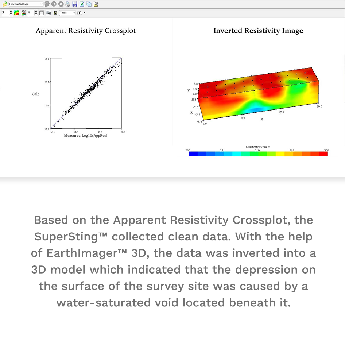Screen dimensions: 345x345
Task: Click the colored contour plot icon
Action: click(x=16, y=13)
